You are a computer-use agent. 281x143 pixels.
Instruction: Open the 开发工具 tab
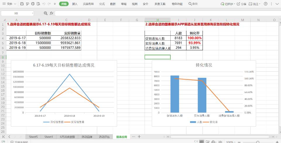click(x=160, y=4)
